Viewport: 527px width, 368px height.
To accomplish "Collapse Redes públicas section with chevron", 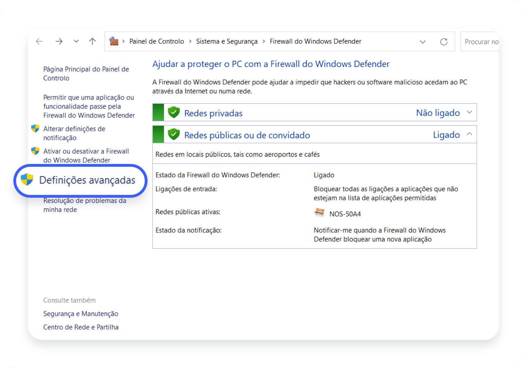I will click(469, 134).
